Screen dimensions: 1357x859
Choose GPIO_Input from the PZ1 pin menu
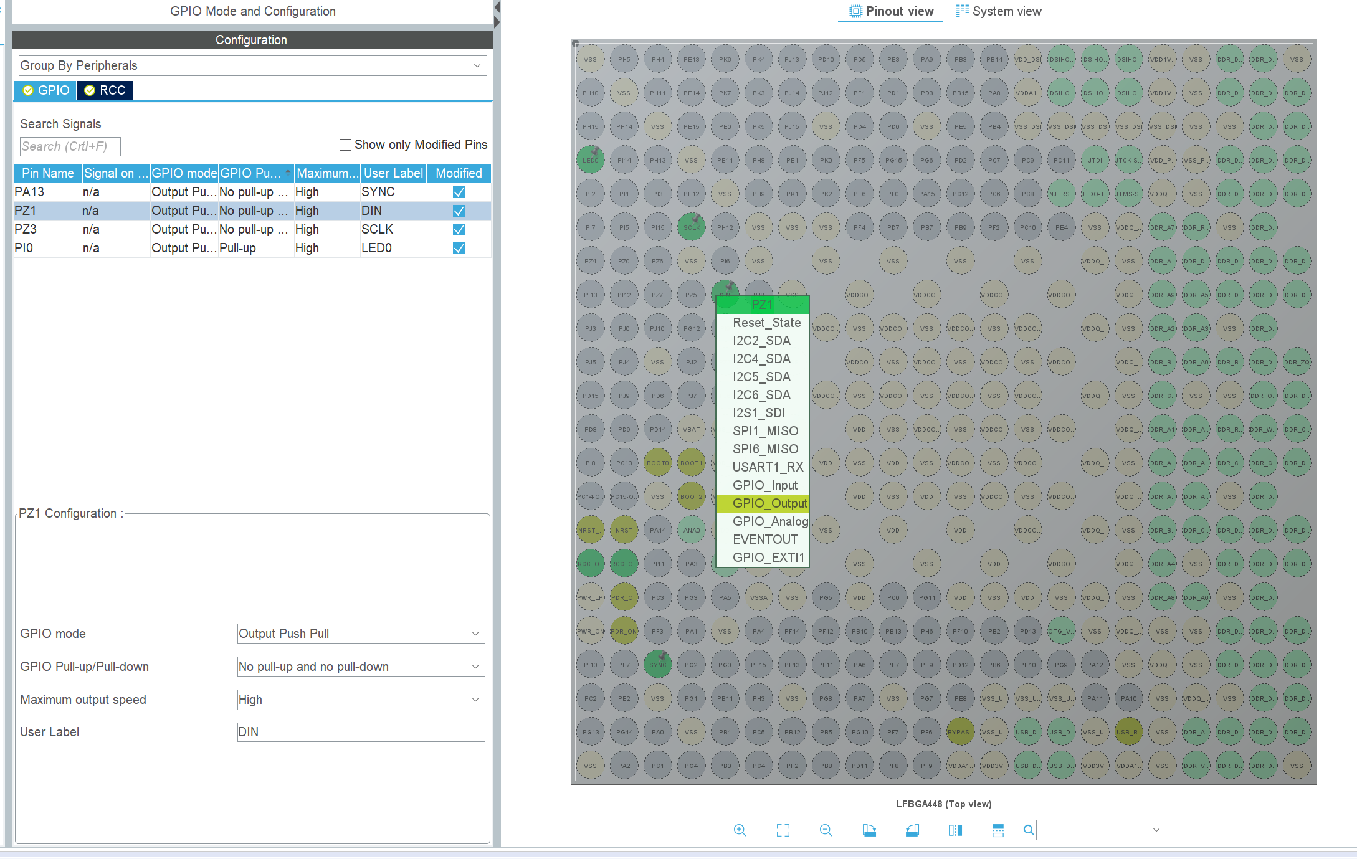point(764,485)
